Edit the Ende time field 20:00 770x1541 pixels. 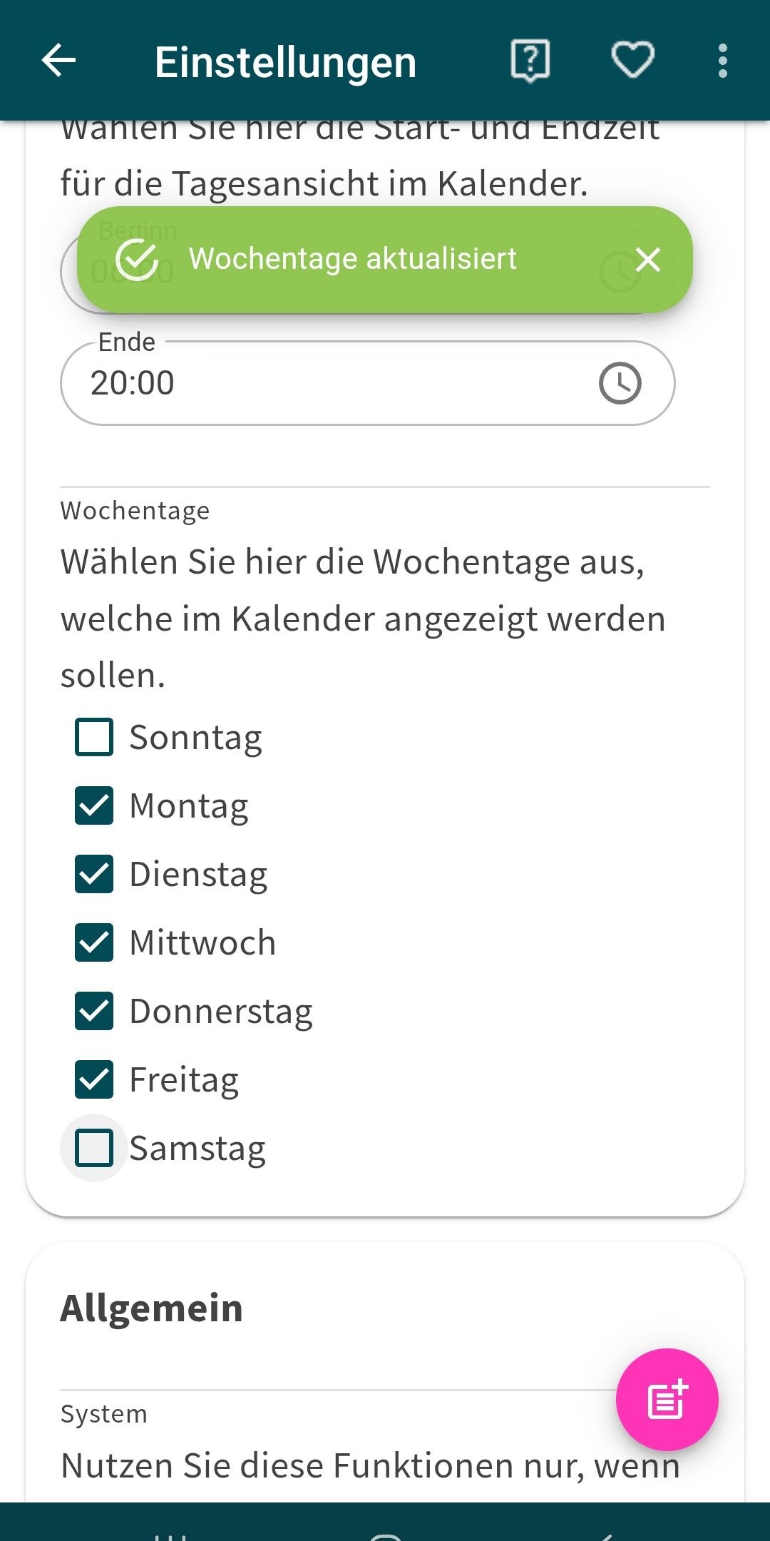[x=321, y=383]
